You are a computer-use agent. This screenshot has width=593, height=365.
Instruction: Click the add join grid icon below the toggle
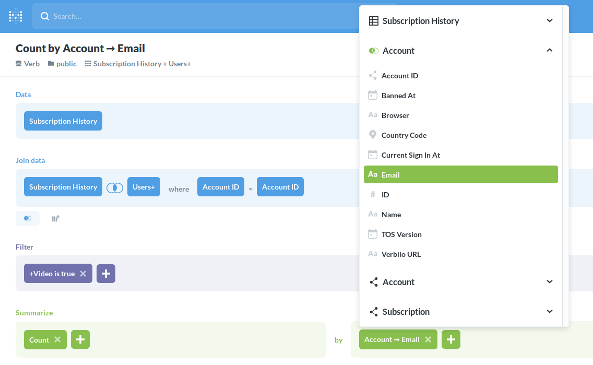coord(55,218)
